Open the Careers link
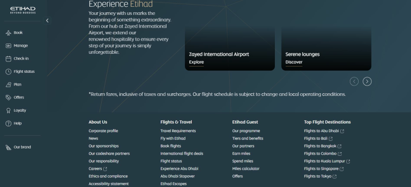 point(95,169)
